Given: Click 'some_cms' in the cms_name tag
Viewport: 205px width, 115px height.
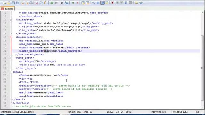Looking at the screenshot, I should (x=40, y=44).
